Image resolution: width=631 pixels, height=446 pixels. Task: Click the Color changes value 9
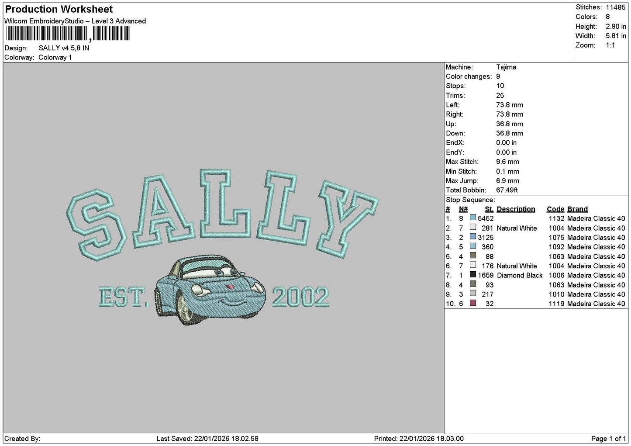pos(498,76)
